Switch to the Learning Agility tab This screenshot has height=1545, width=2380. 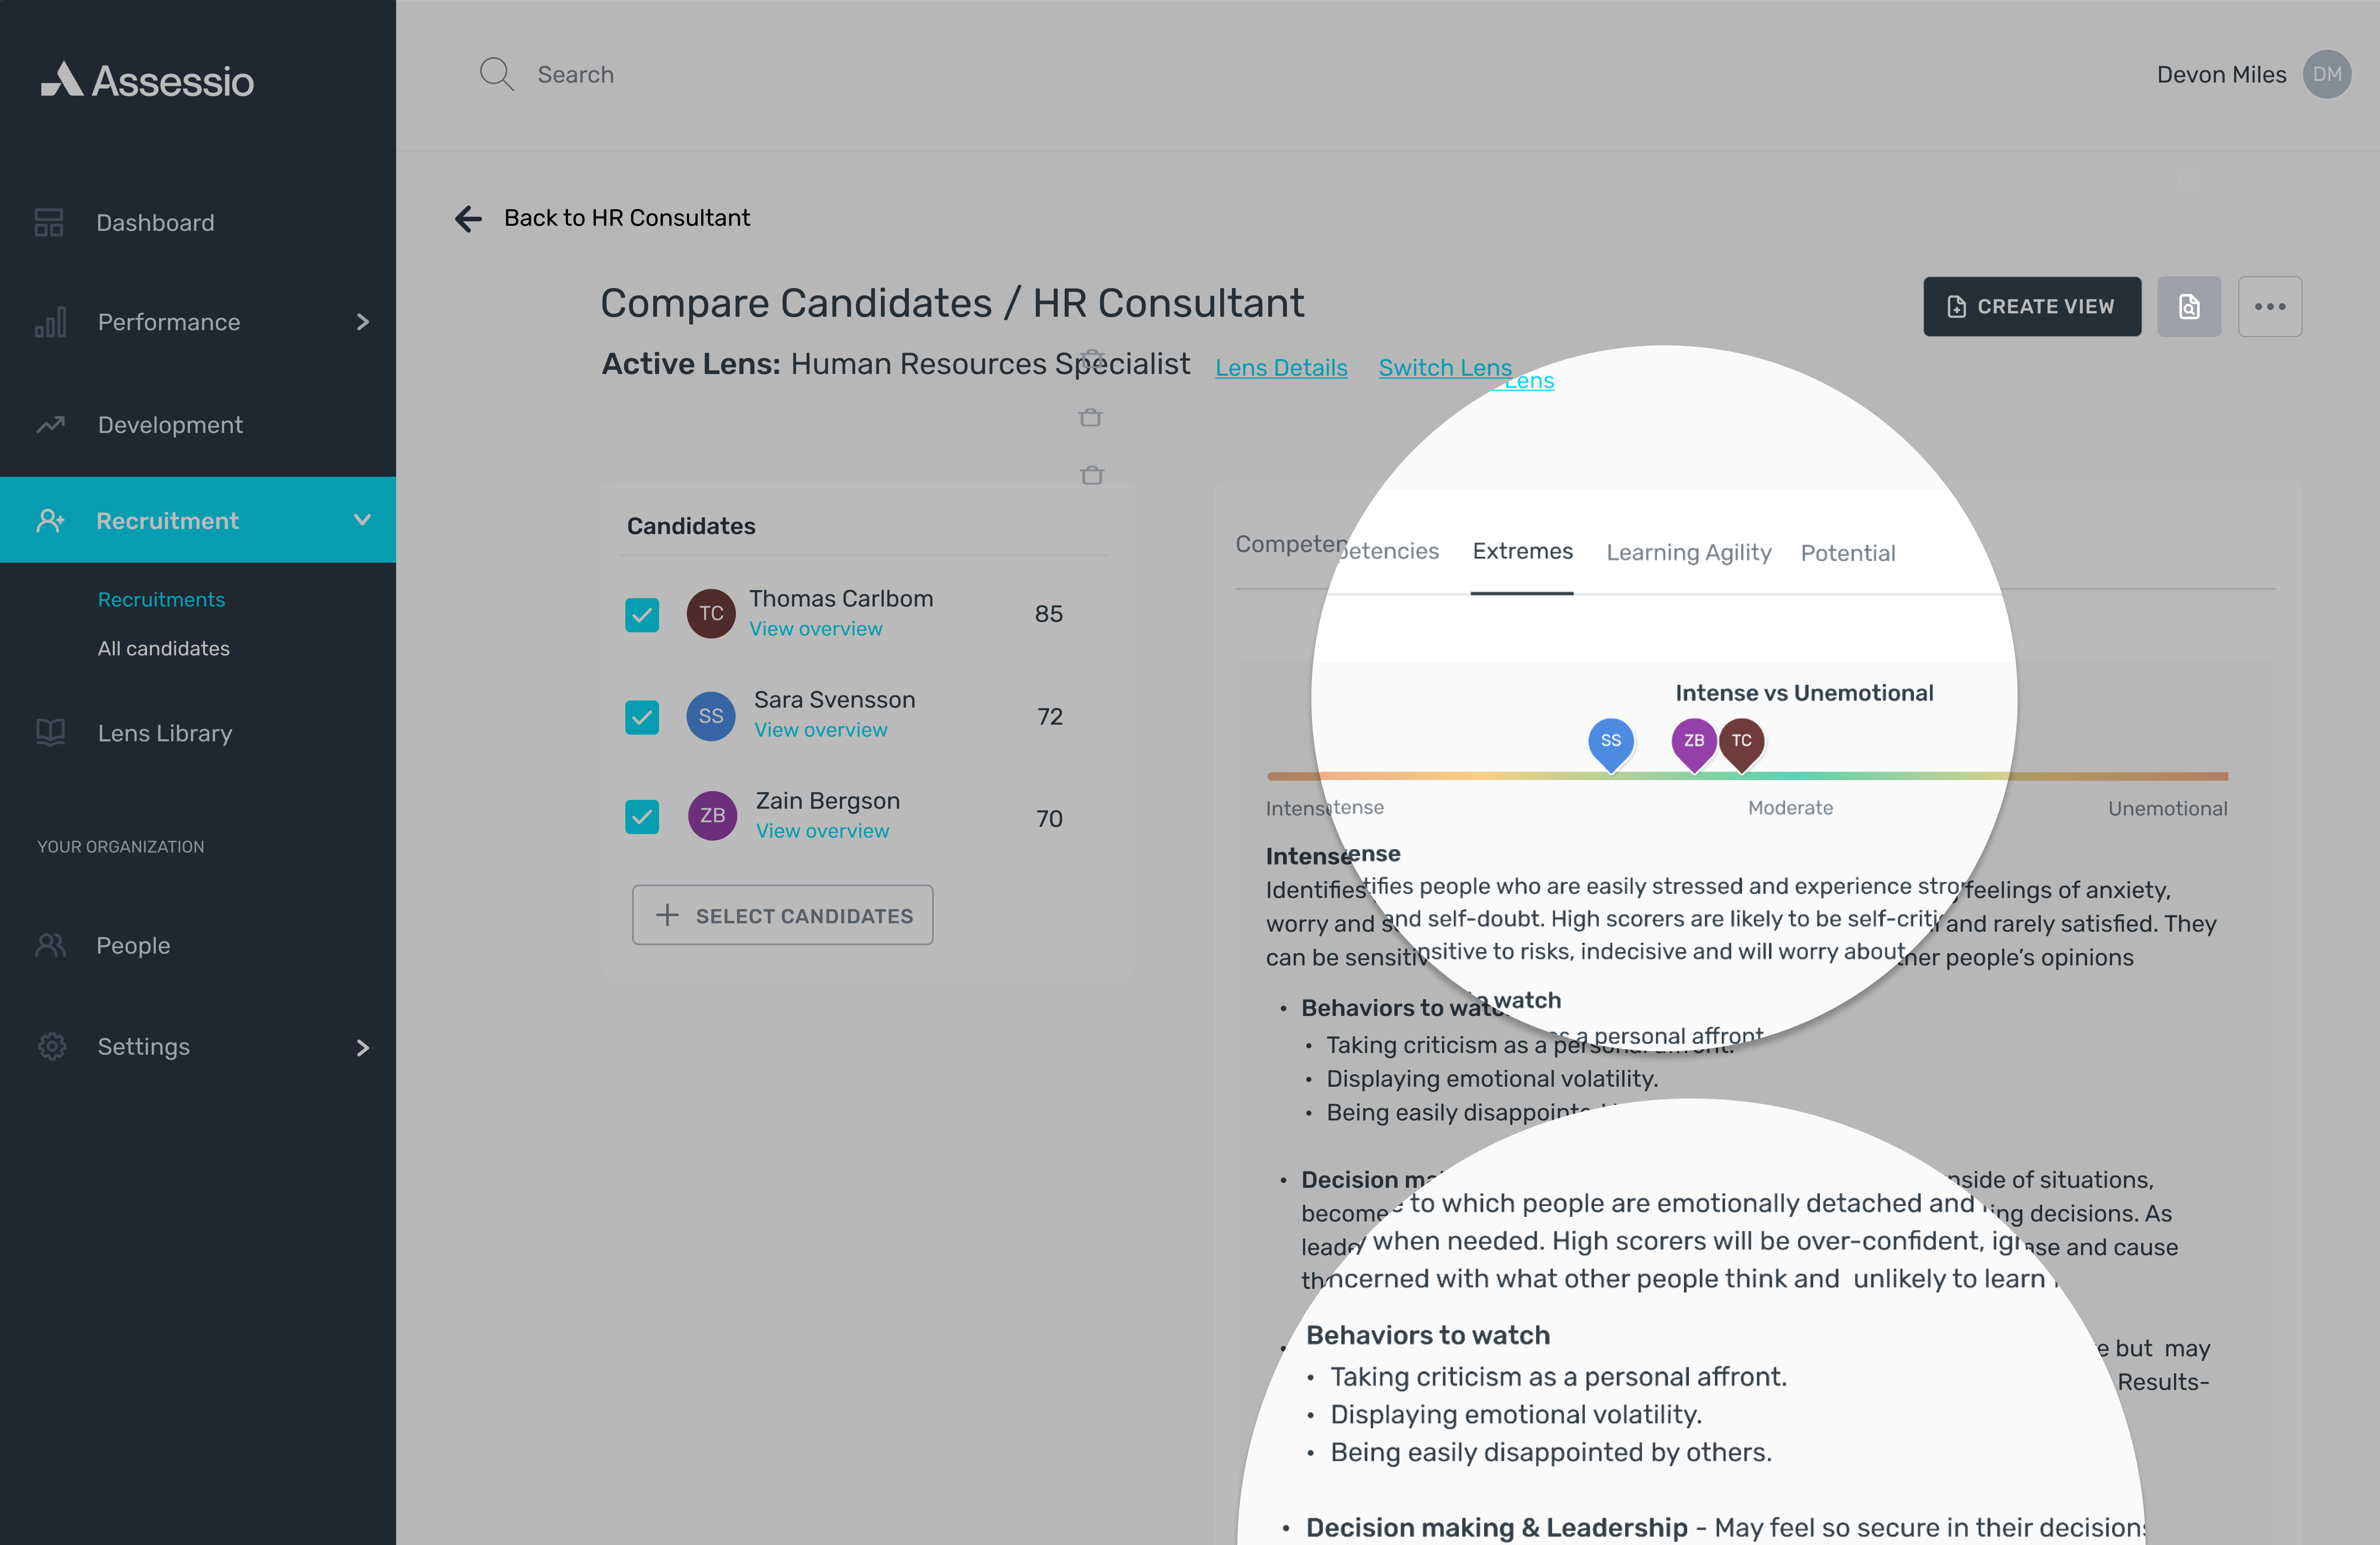pos(1688,552)
